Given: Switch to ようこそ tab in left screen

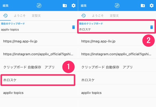Looking at the screenshot, I should coord(20,16).
